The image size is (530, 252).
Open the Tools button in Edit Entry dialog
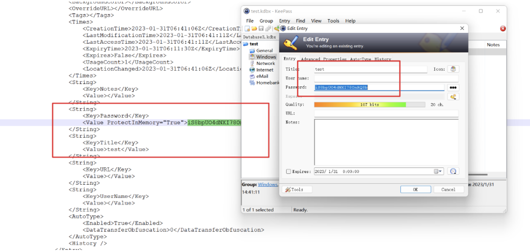pyautogui.click(x=297, y=190)
